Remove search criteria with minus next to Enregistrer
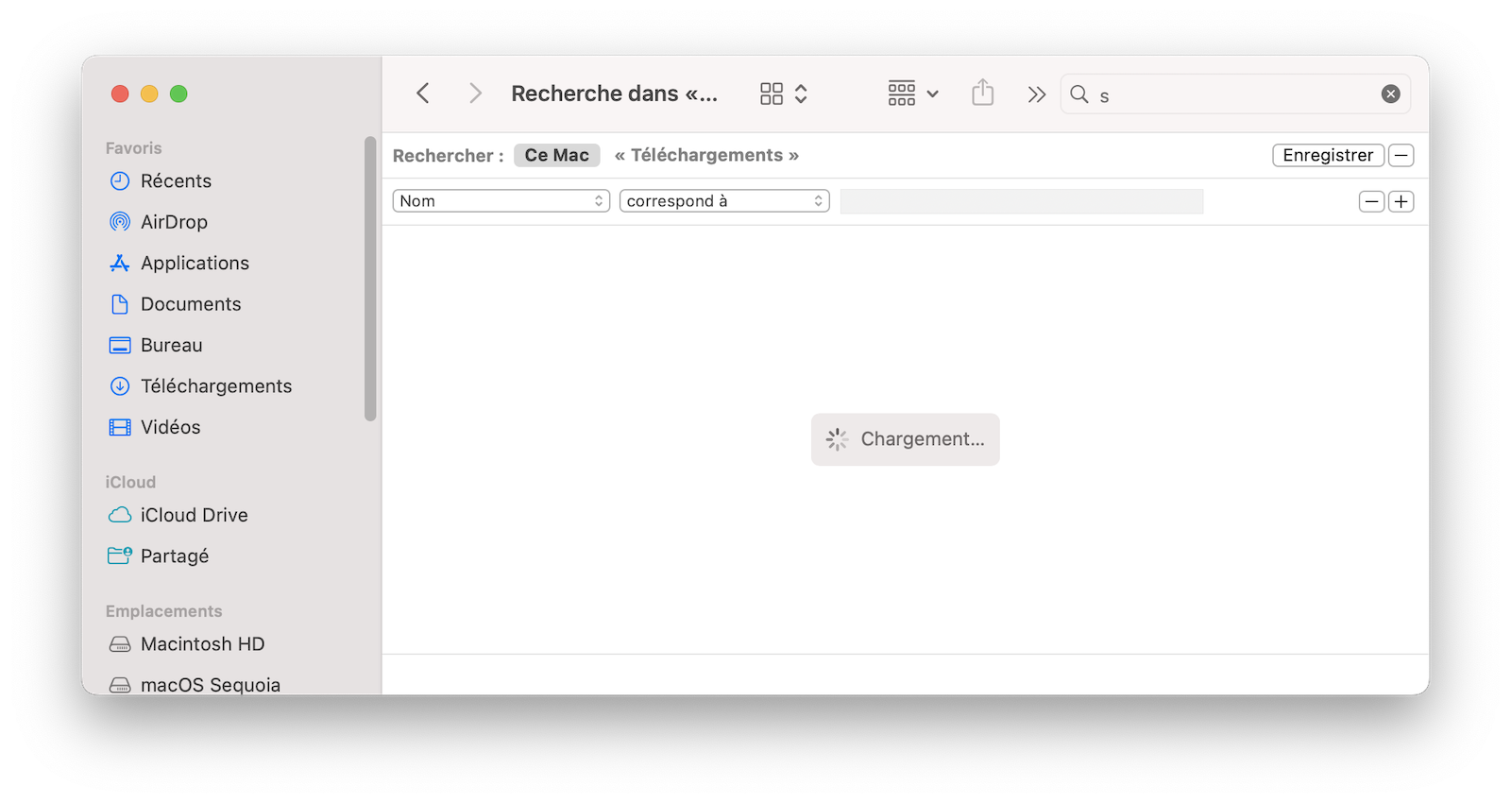 [1401, 155]
